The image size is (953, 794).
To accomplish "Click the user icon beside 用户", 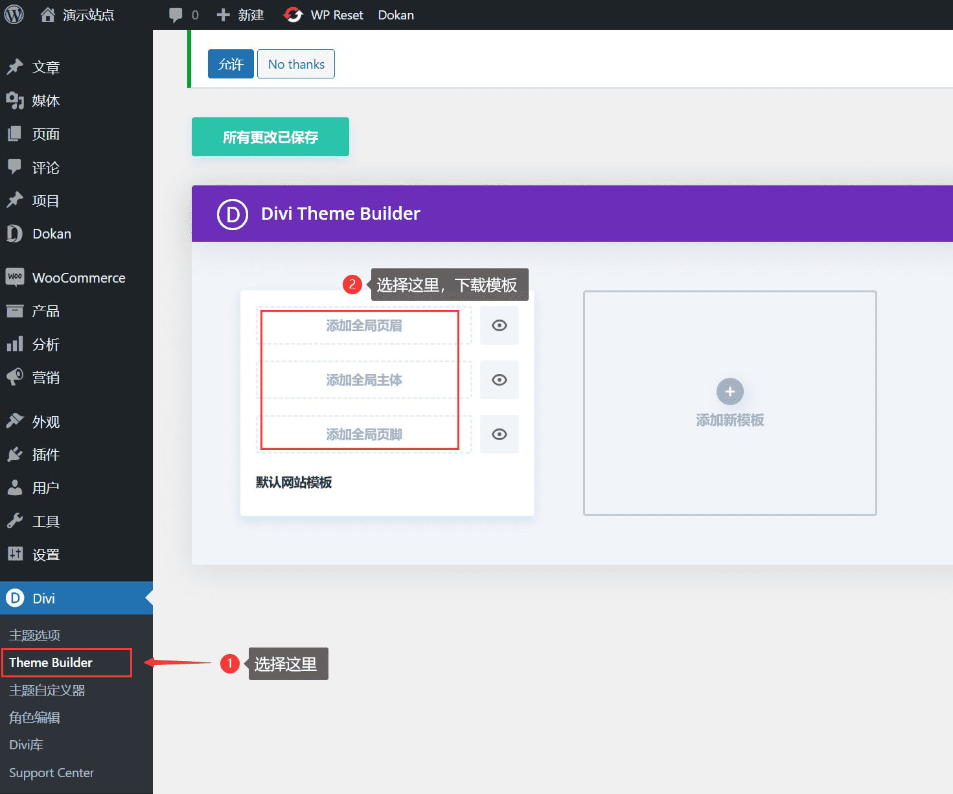I will pos(15,487).
